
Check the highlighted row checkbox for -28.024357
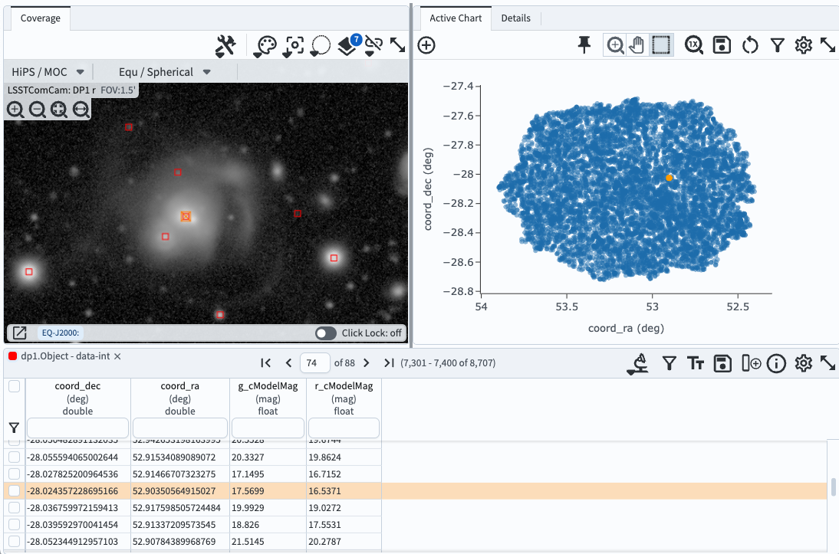point(14,490)
